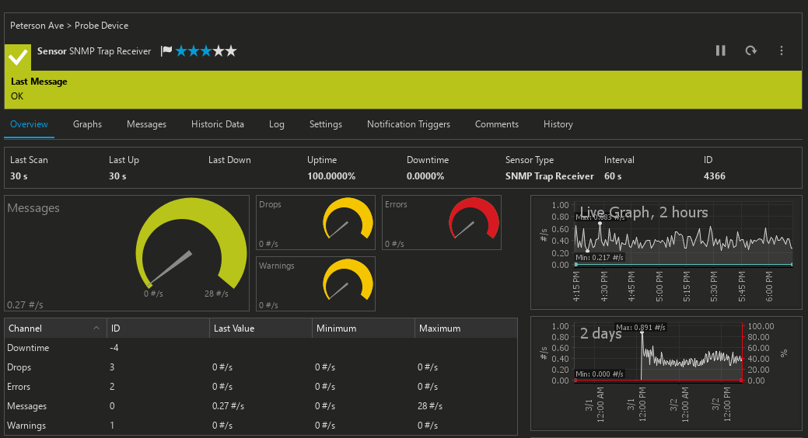Select the Messages channel row
This screenshot has height=438, width=808.
tap(27, 406)
